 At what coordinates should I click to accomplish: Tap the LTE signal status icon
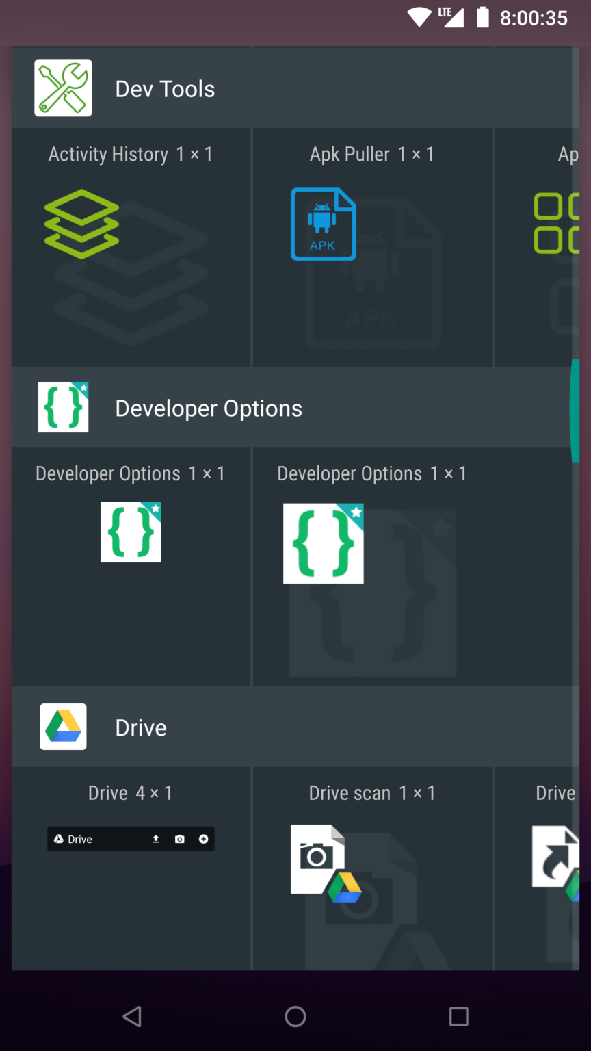[x=451, y=17]
